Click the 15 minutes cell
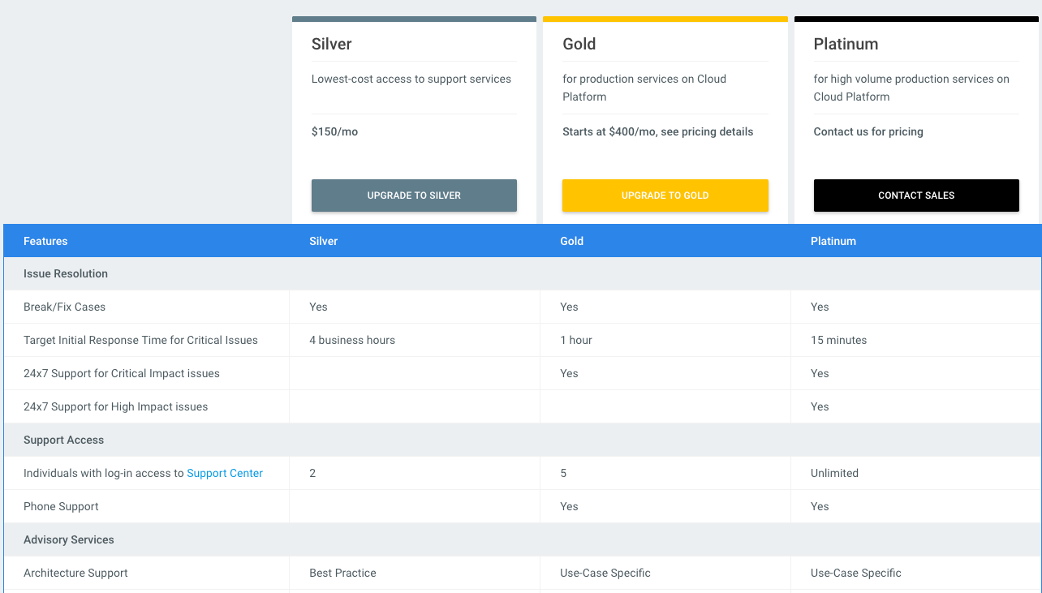The width and height of the screenshot is (1042, 593). pos(838,340)
